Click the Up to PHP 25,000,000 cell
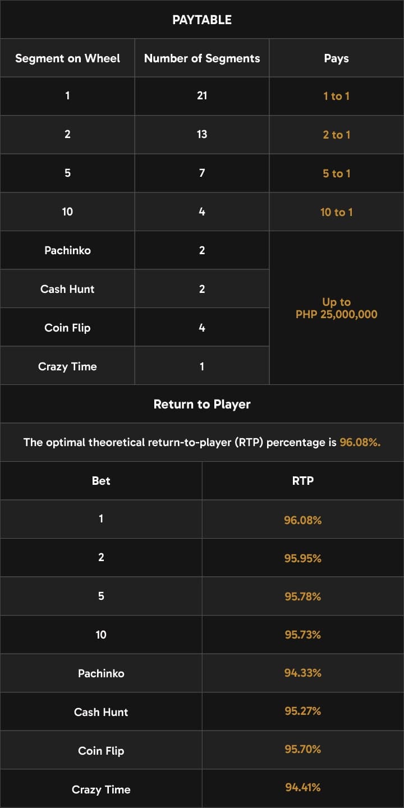 [337, 308]
